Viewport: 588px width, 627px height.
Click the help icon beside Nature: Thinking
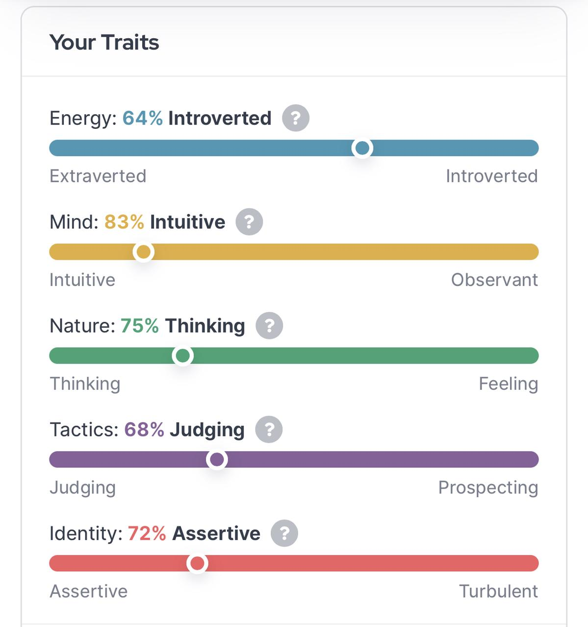(269, 326)
